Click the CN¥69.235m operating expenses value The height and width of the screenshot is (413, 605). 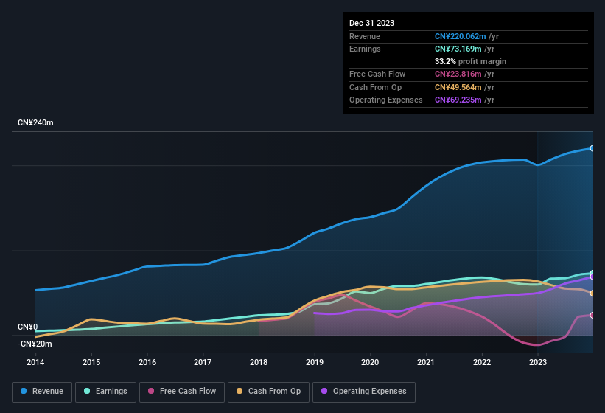pyautogui.click(x=458, y=100)
